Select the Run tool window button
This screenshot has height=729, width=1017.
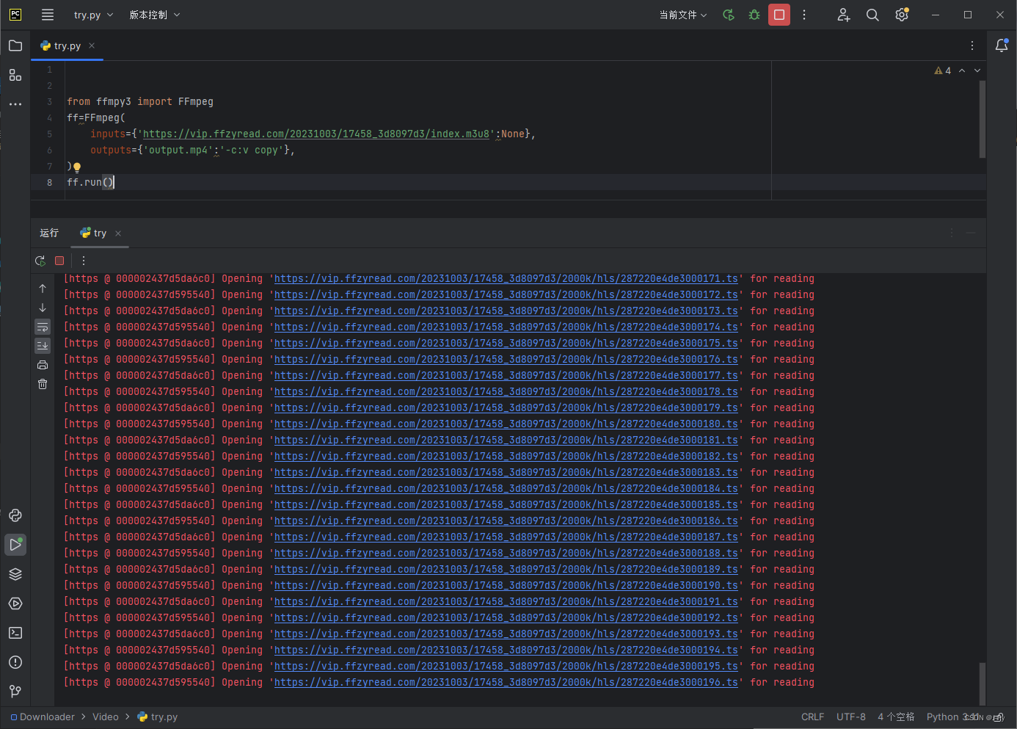pos(15,545)
